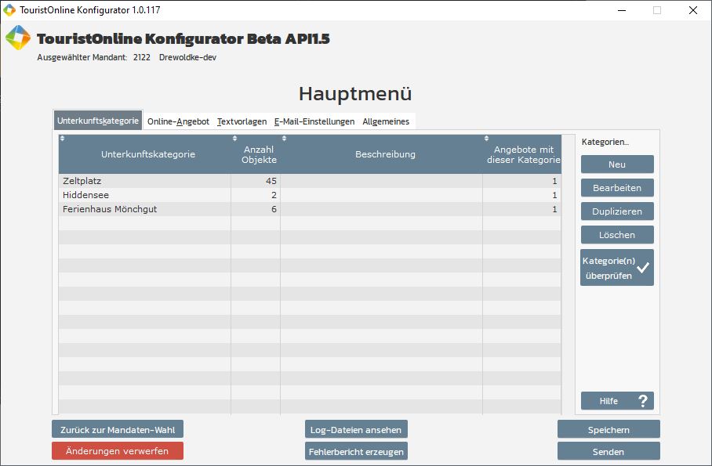The width and height of the screenshot is (712, 466).
Task: Click the Beschreibung column header
Action: point(381,154)
